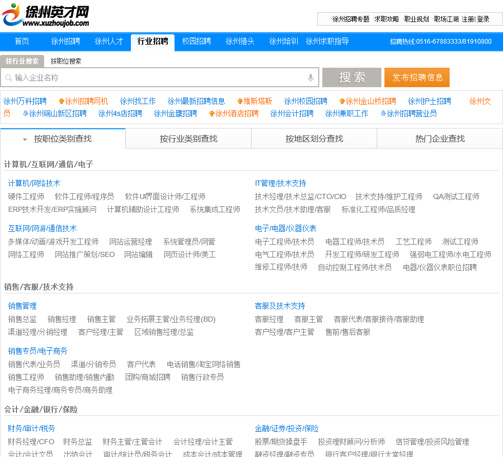
Task: Click the 发布招聘信息 button
Action: pyautogui.click(x=417, y=77)
